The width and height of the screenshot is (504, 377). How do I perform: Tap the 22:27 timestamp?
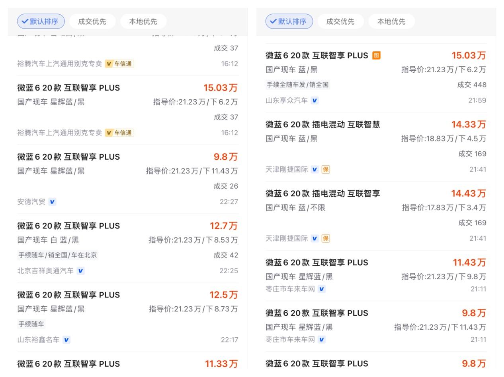click(229, 202)
